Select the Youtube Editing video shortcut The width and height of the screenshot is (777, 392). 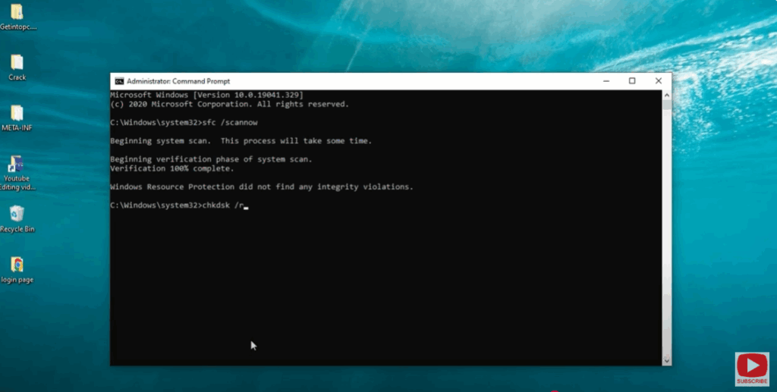click(17, 173)
